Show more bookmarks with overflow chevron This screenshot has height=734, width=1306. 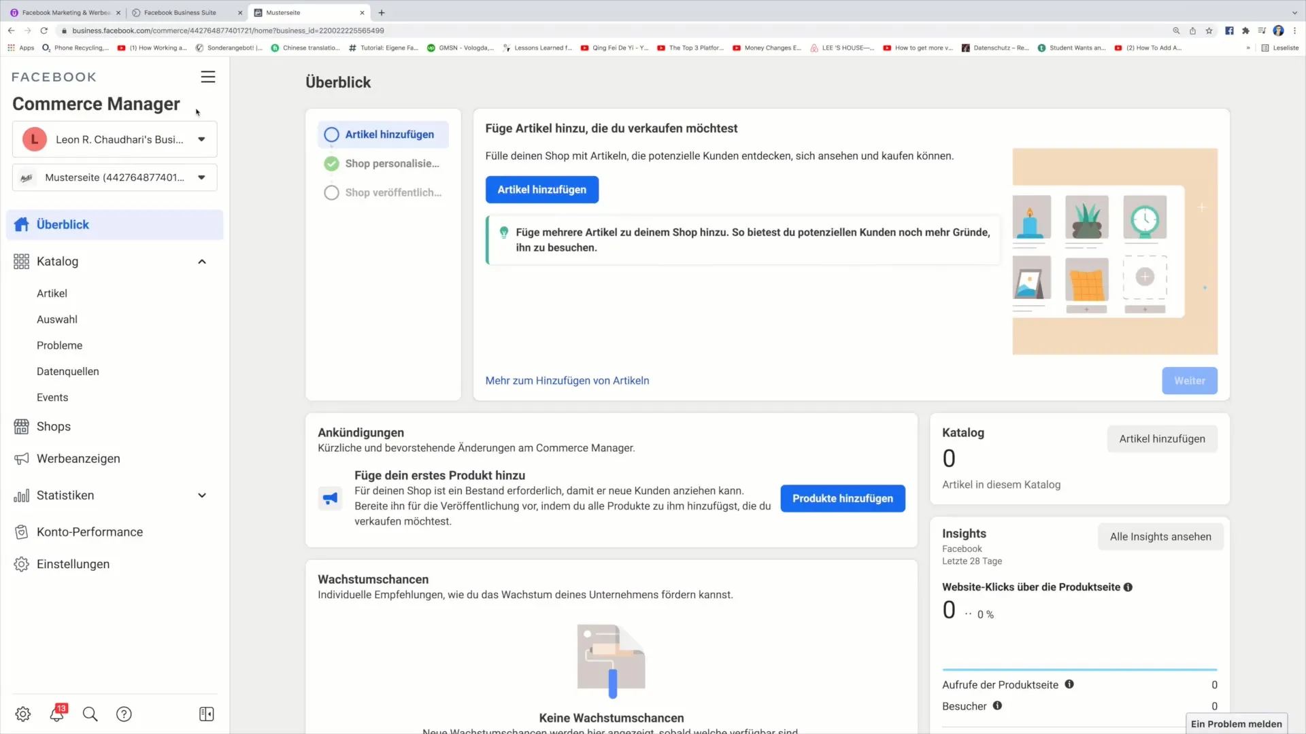click(x=1248, y=48)
